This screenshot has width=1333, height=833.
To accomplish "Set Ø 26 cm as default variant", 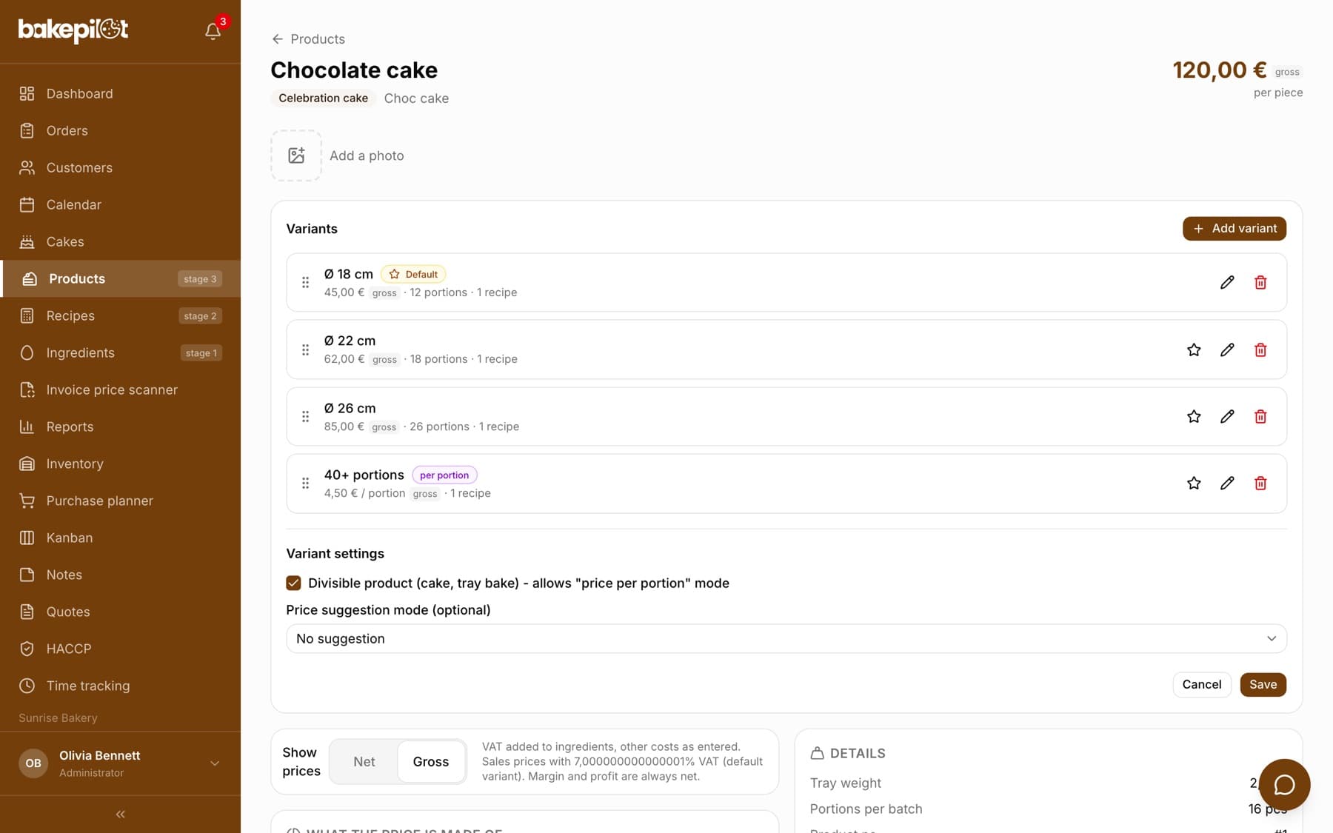I will tap(1194, 416).
